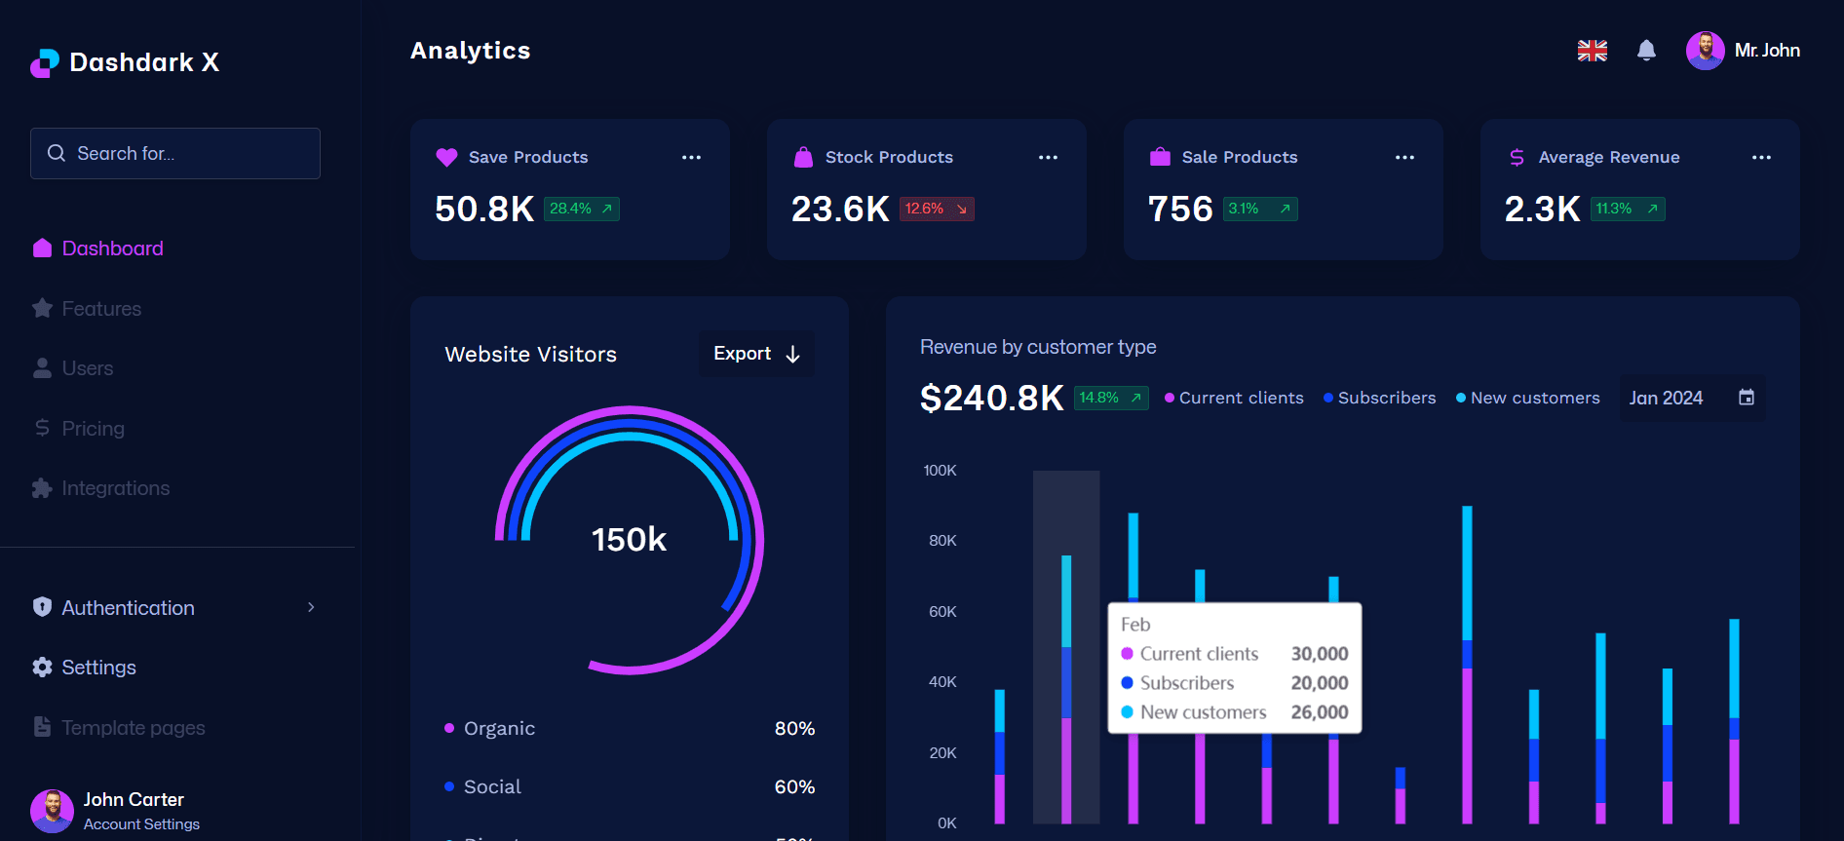Click the 12.6% decline badge

coord(937,209)
